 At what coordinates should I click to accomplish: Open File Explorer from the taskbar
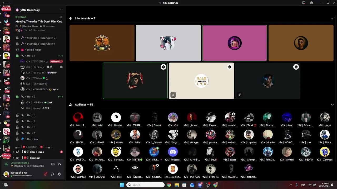177,185
